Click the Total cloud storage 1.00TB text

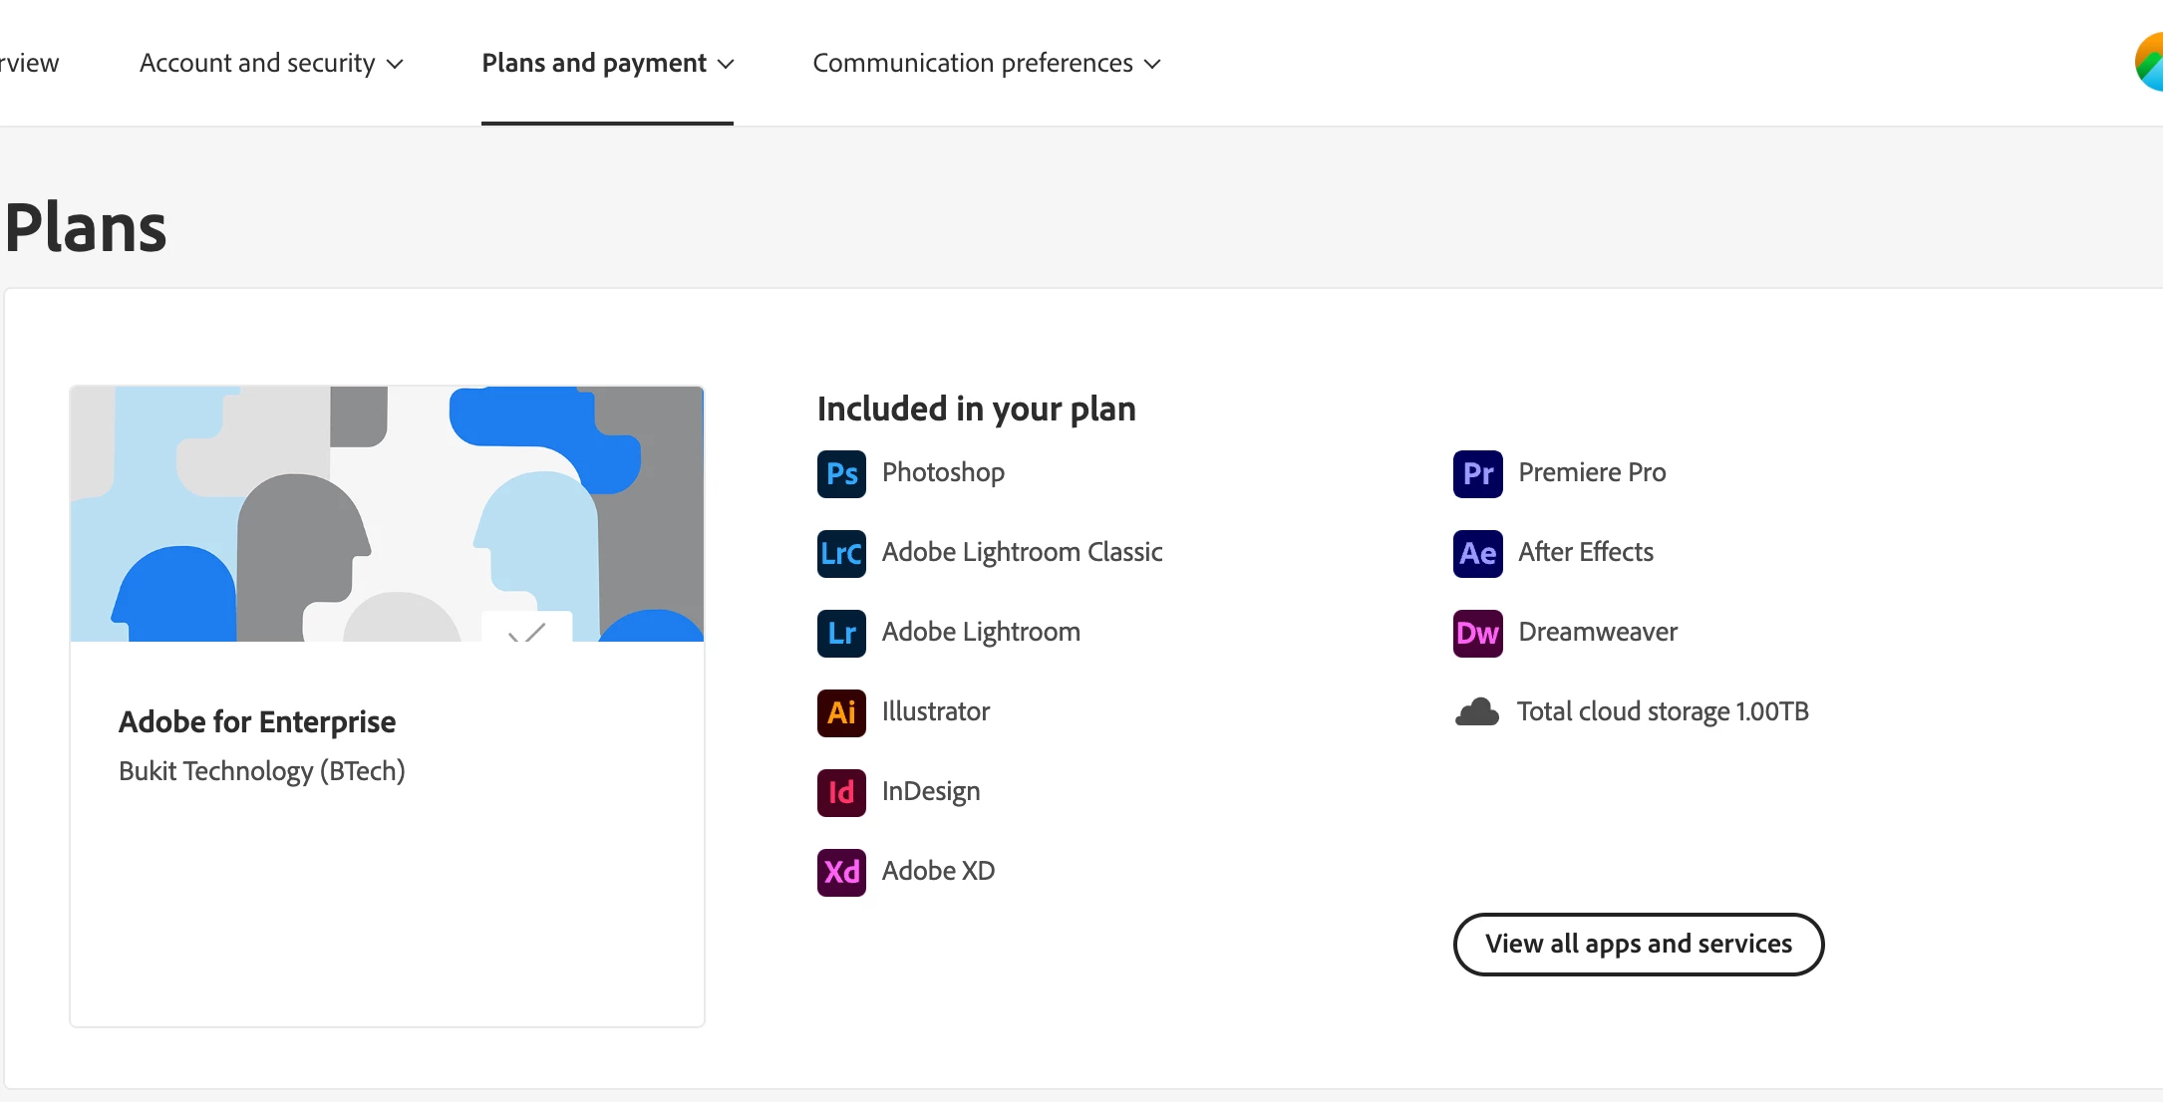[1663, 711]
